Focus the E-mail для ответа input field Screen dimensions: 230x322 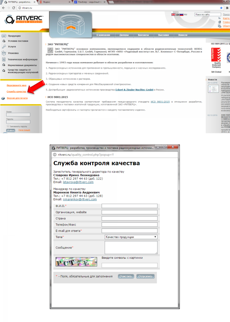click(130, 231)
